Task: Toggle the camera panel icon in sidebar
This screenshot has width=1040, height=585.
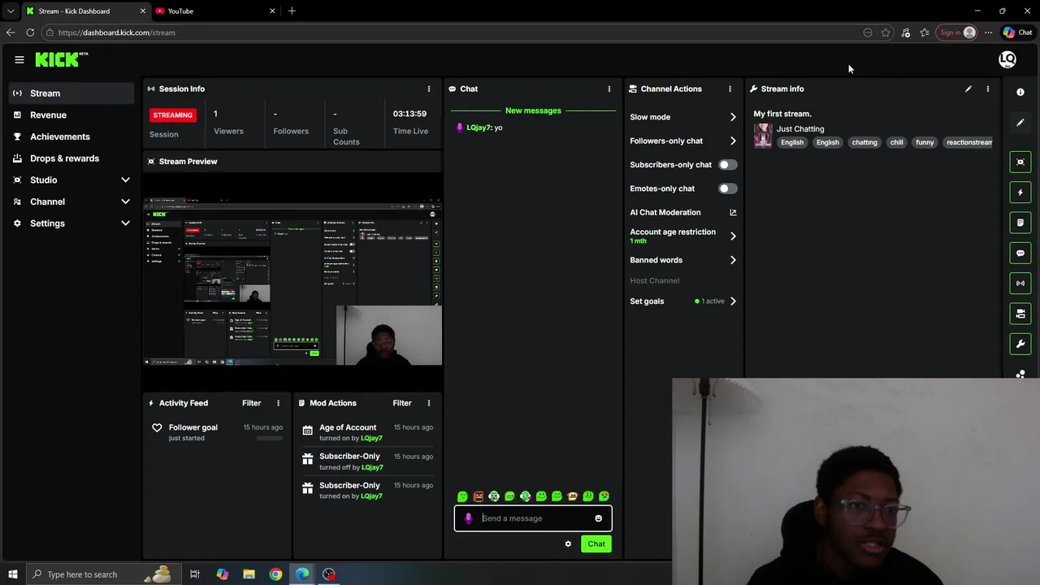Action: pyautogui.click(x=1020, y=314)
